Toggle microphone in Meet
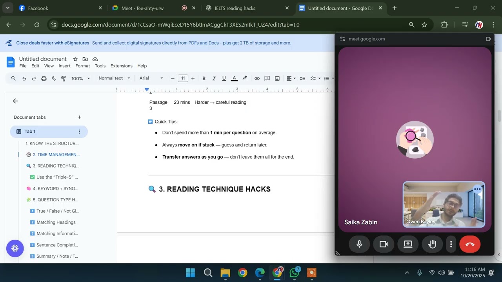The height and width of the screenshot is (282, 502). coord(359,244)
